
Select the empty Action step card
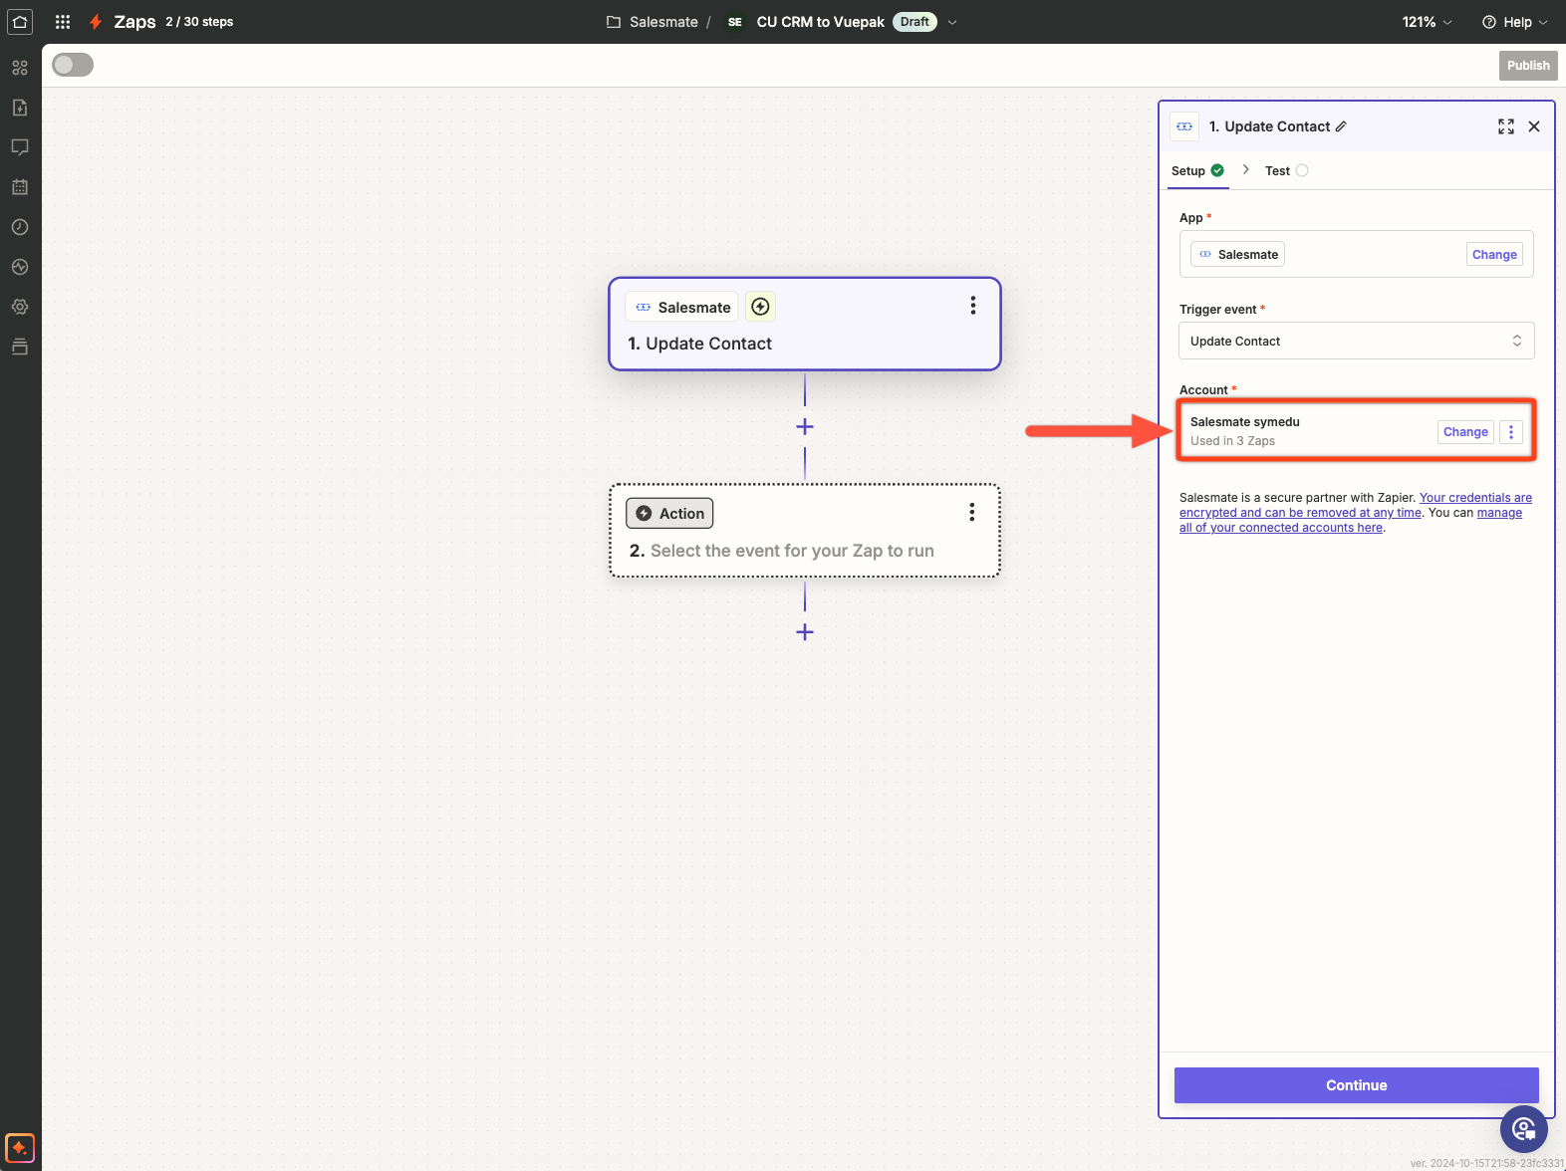click(804, 531)
